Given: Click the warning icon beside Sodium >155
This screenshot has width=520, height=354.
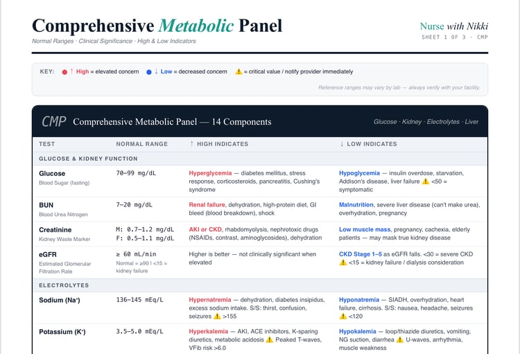Looking at the screenshot, I should [x=217, y=316].
